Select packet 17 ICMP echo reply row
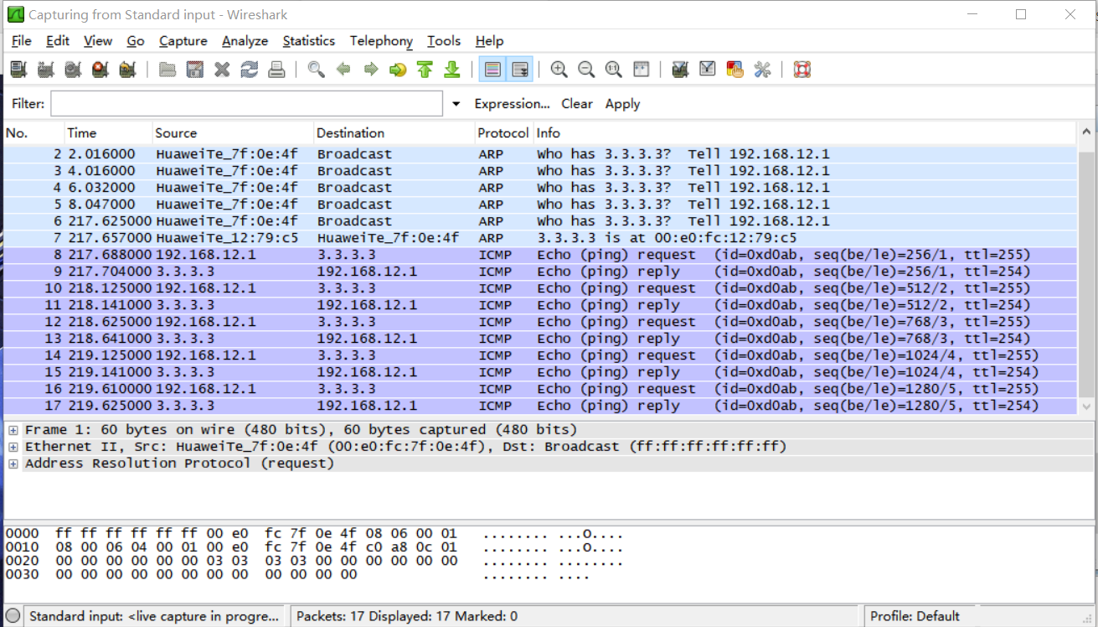 [540, 406]
